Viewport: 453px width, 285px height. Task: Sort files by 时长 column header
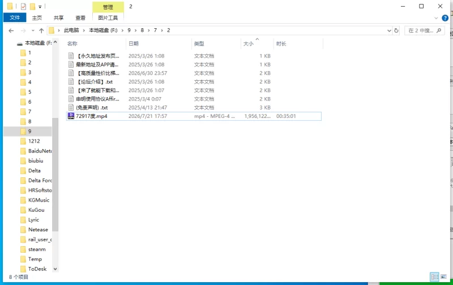click(x=281, y=43)
